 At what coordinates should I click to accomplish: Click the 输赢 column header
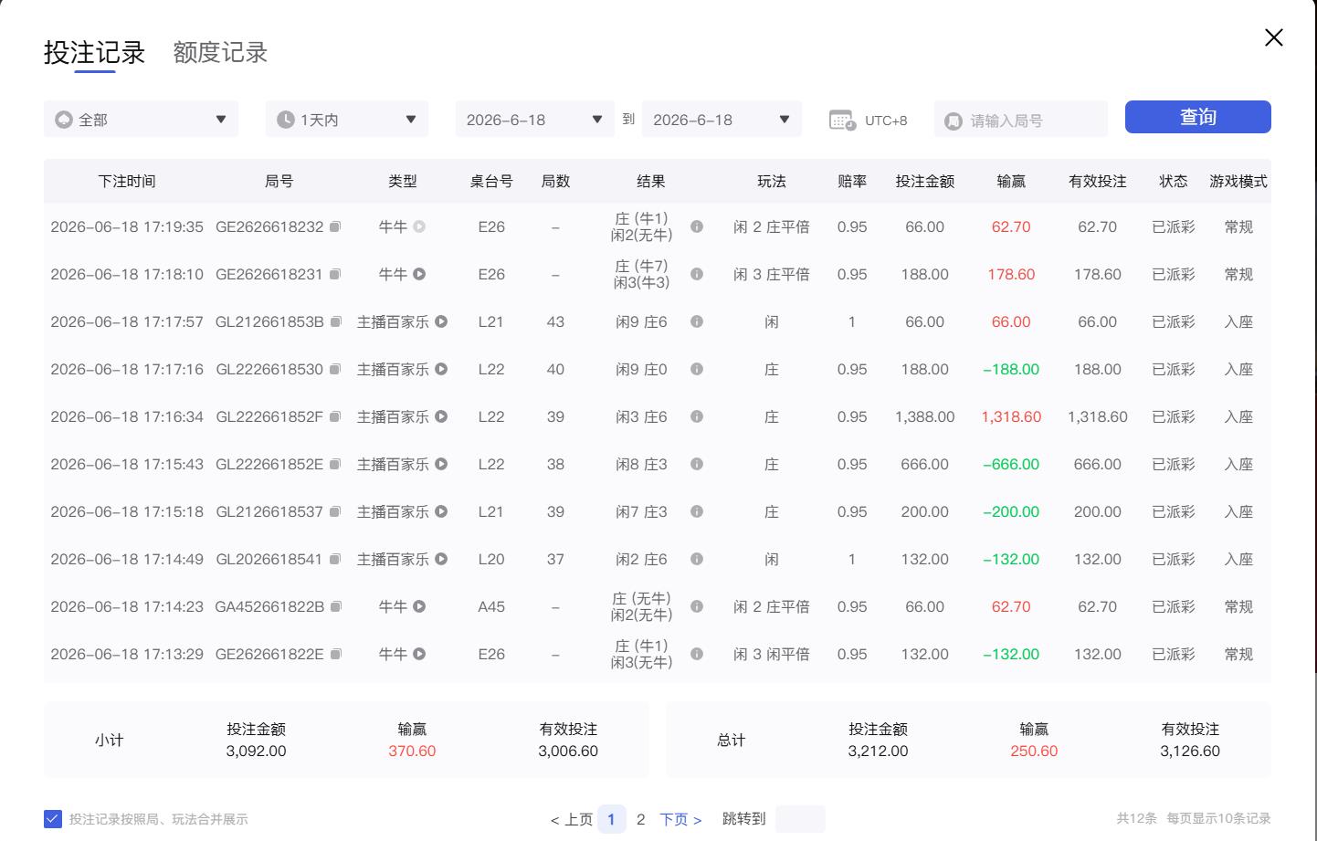point(1011,181)
